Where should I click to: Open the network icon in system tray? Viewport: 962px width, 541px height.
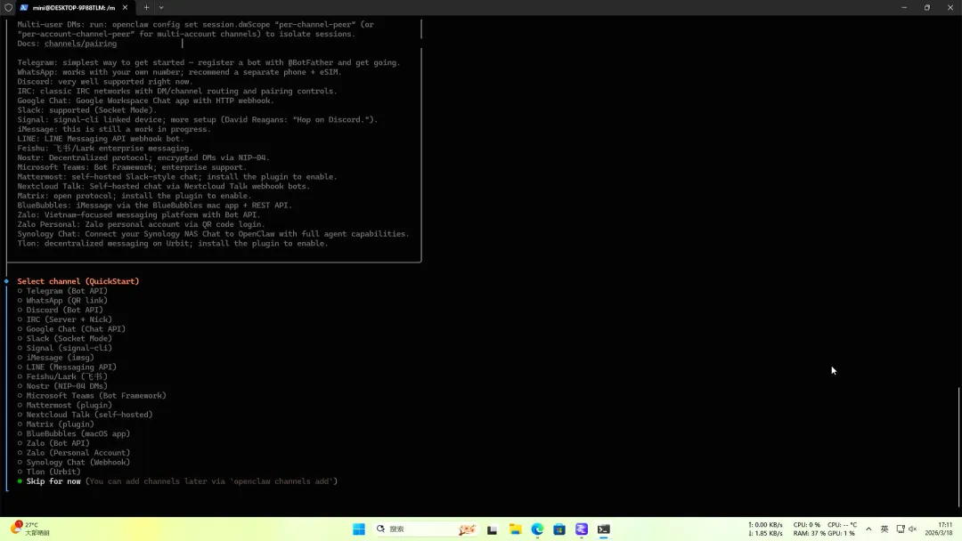(x=901, y=529)
